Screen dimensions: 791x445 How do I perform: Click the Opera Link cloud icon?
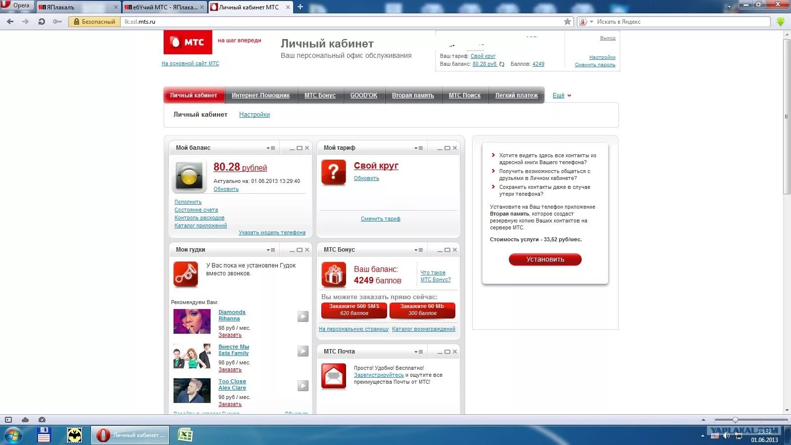click(x=25, y=420)
